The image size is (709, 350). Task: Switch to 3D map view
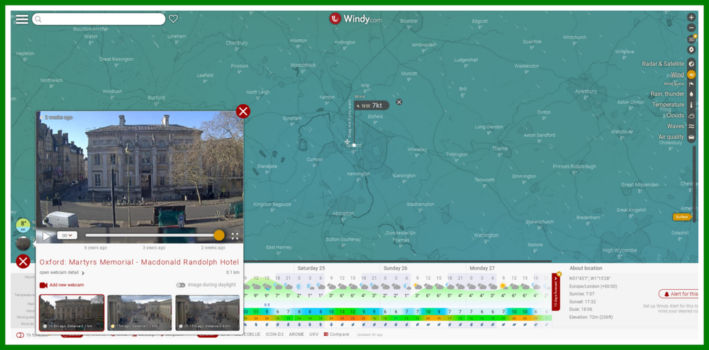[x=691, y=39]
